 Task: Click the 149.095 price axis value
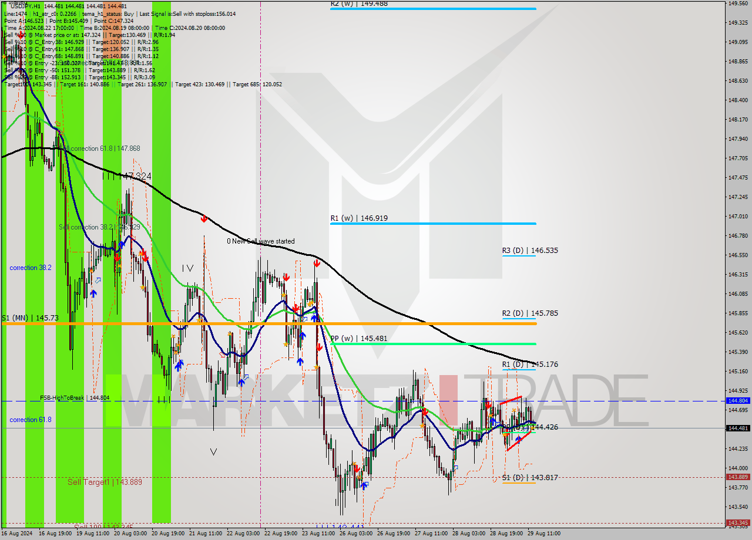(738, 42)
